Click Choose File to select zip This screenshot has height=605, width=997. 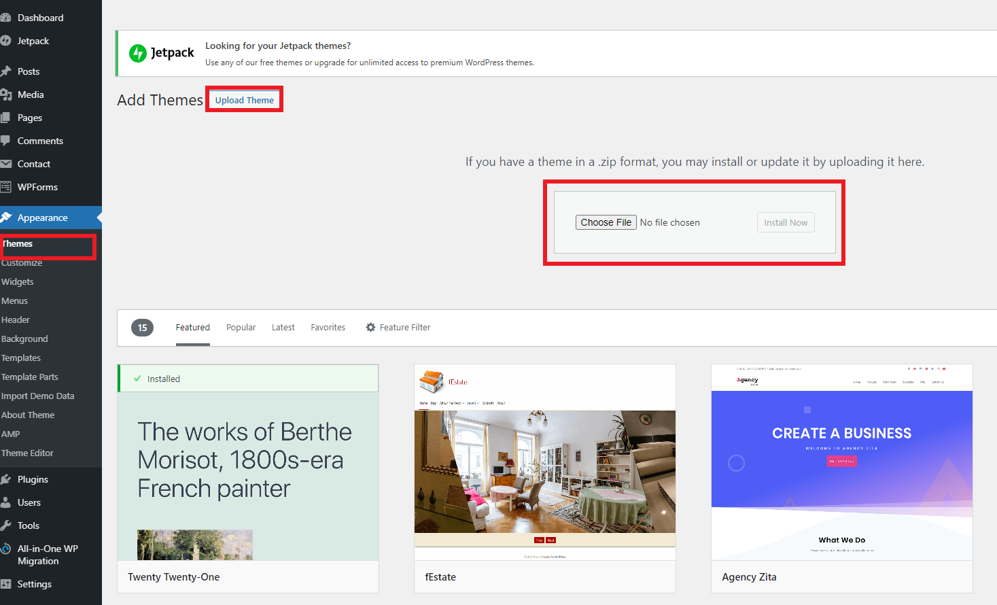pos(606,222)
